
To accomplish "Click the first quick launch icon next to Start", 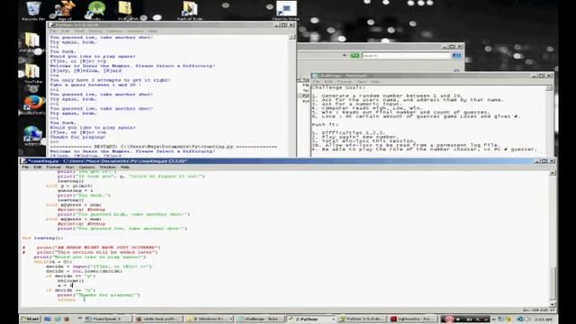I will 48,319.
